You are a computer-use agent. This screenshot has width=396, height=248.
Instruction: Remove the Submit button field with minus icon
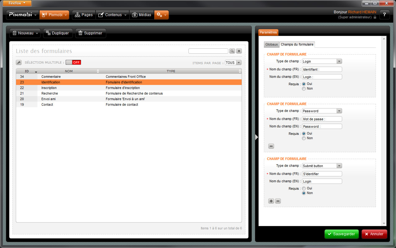click(278, 201)
